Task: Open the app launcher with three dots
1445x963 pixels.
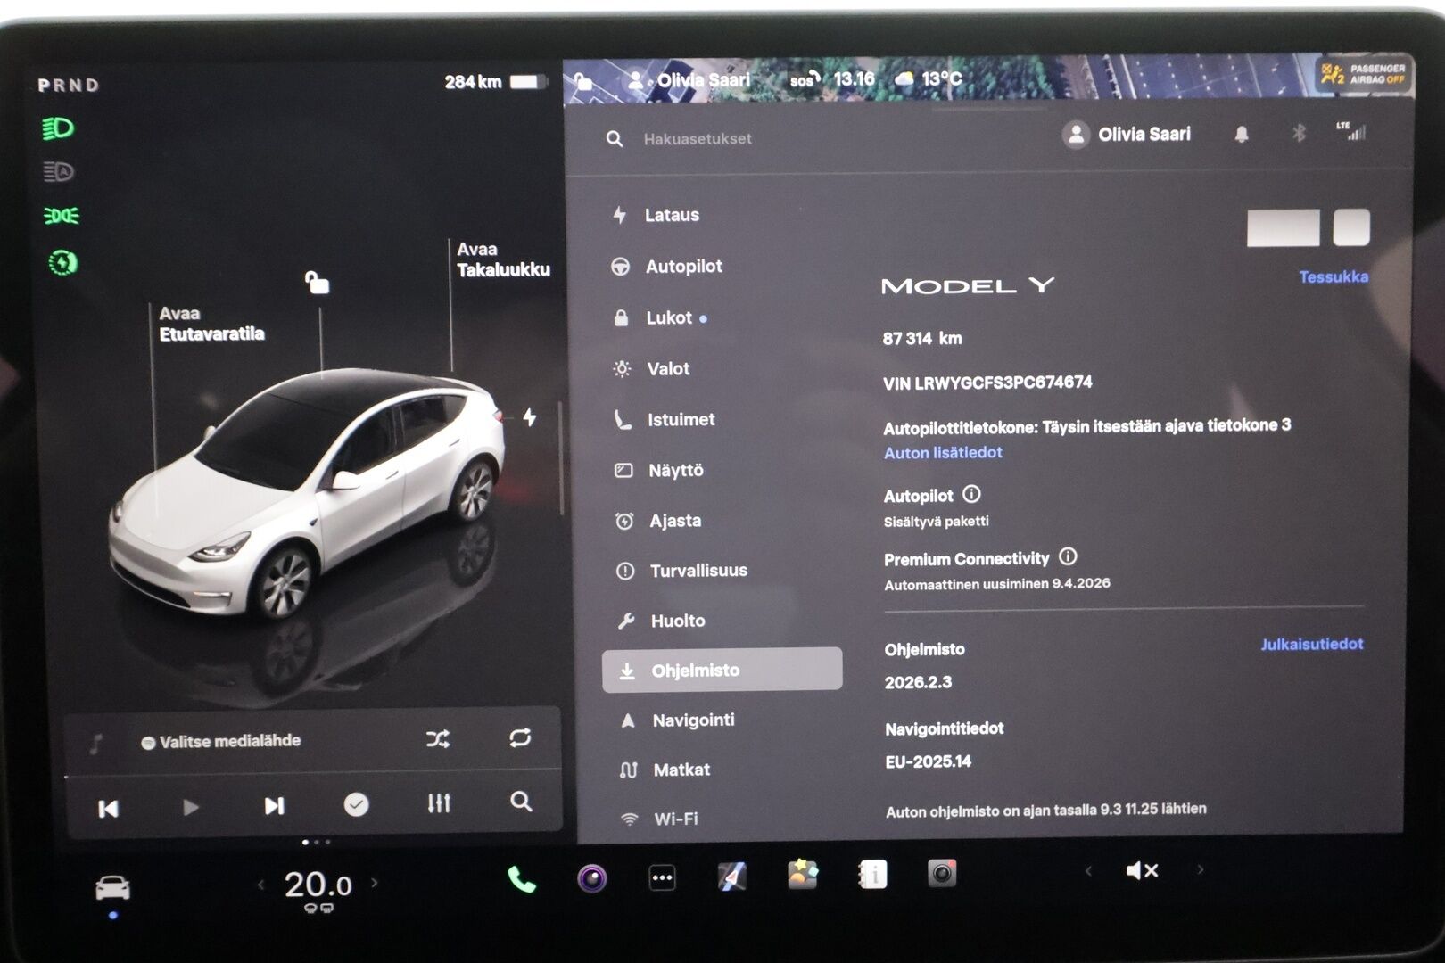Action: point(661,877)
